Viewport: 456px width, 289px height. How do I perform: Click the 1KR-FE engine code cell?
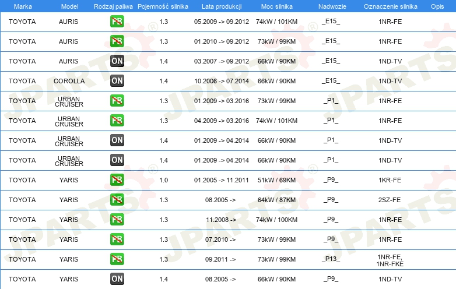pos(390,180)
